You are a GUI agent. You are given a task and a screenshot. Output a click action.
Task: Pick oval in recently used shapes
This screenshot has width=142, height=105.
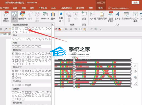(30, 28)
